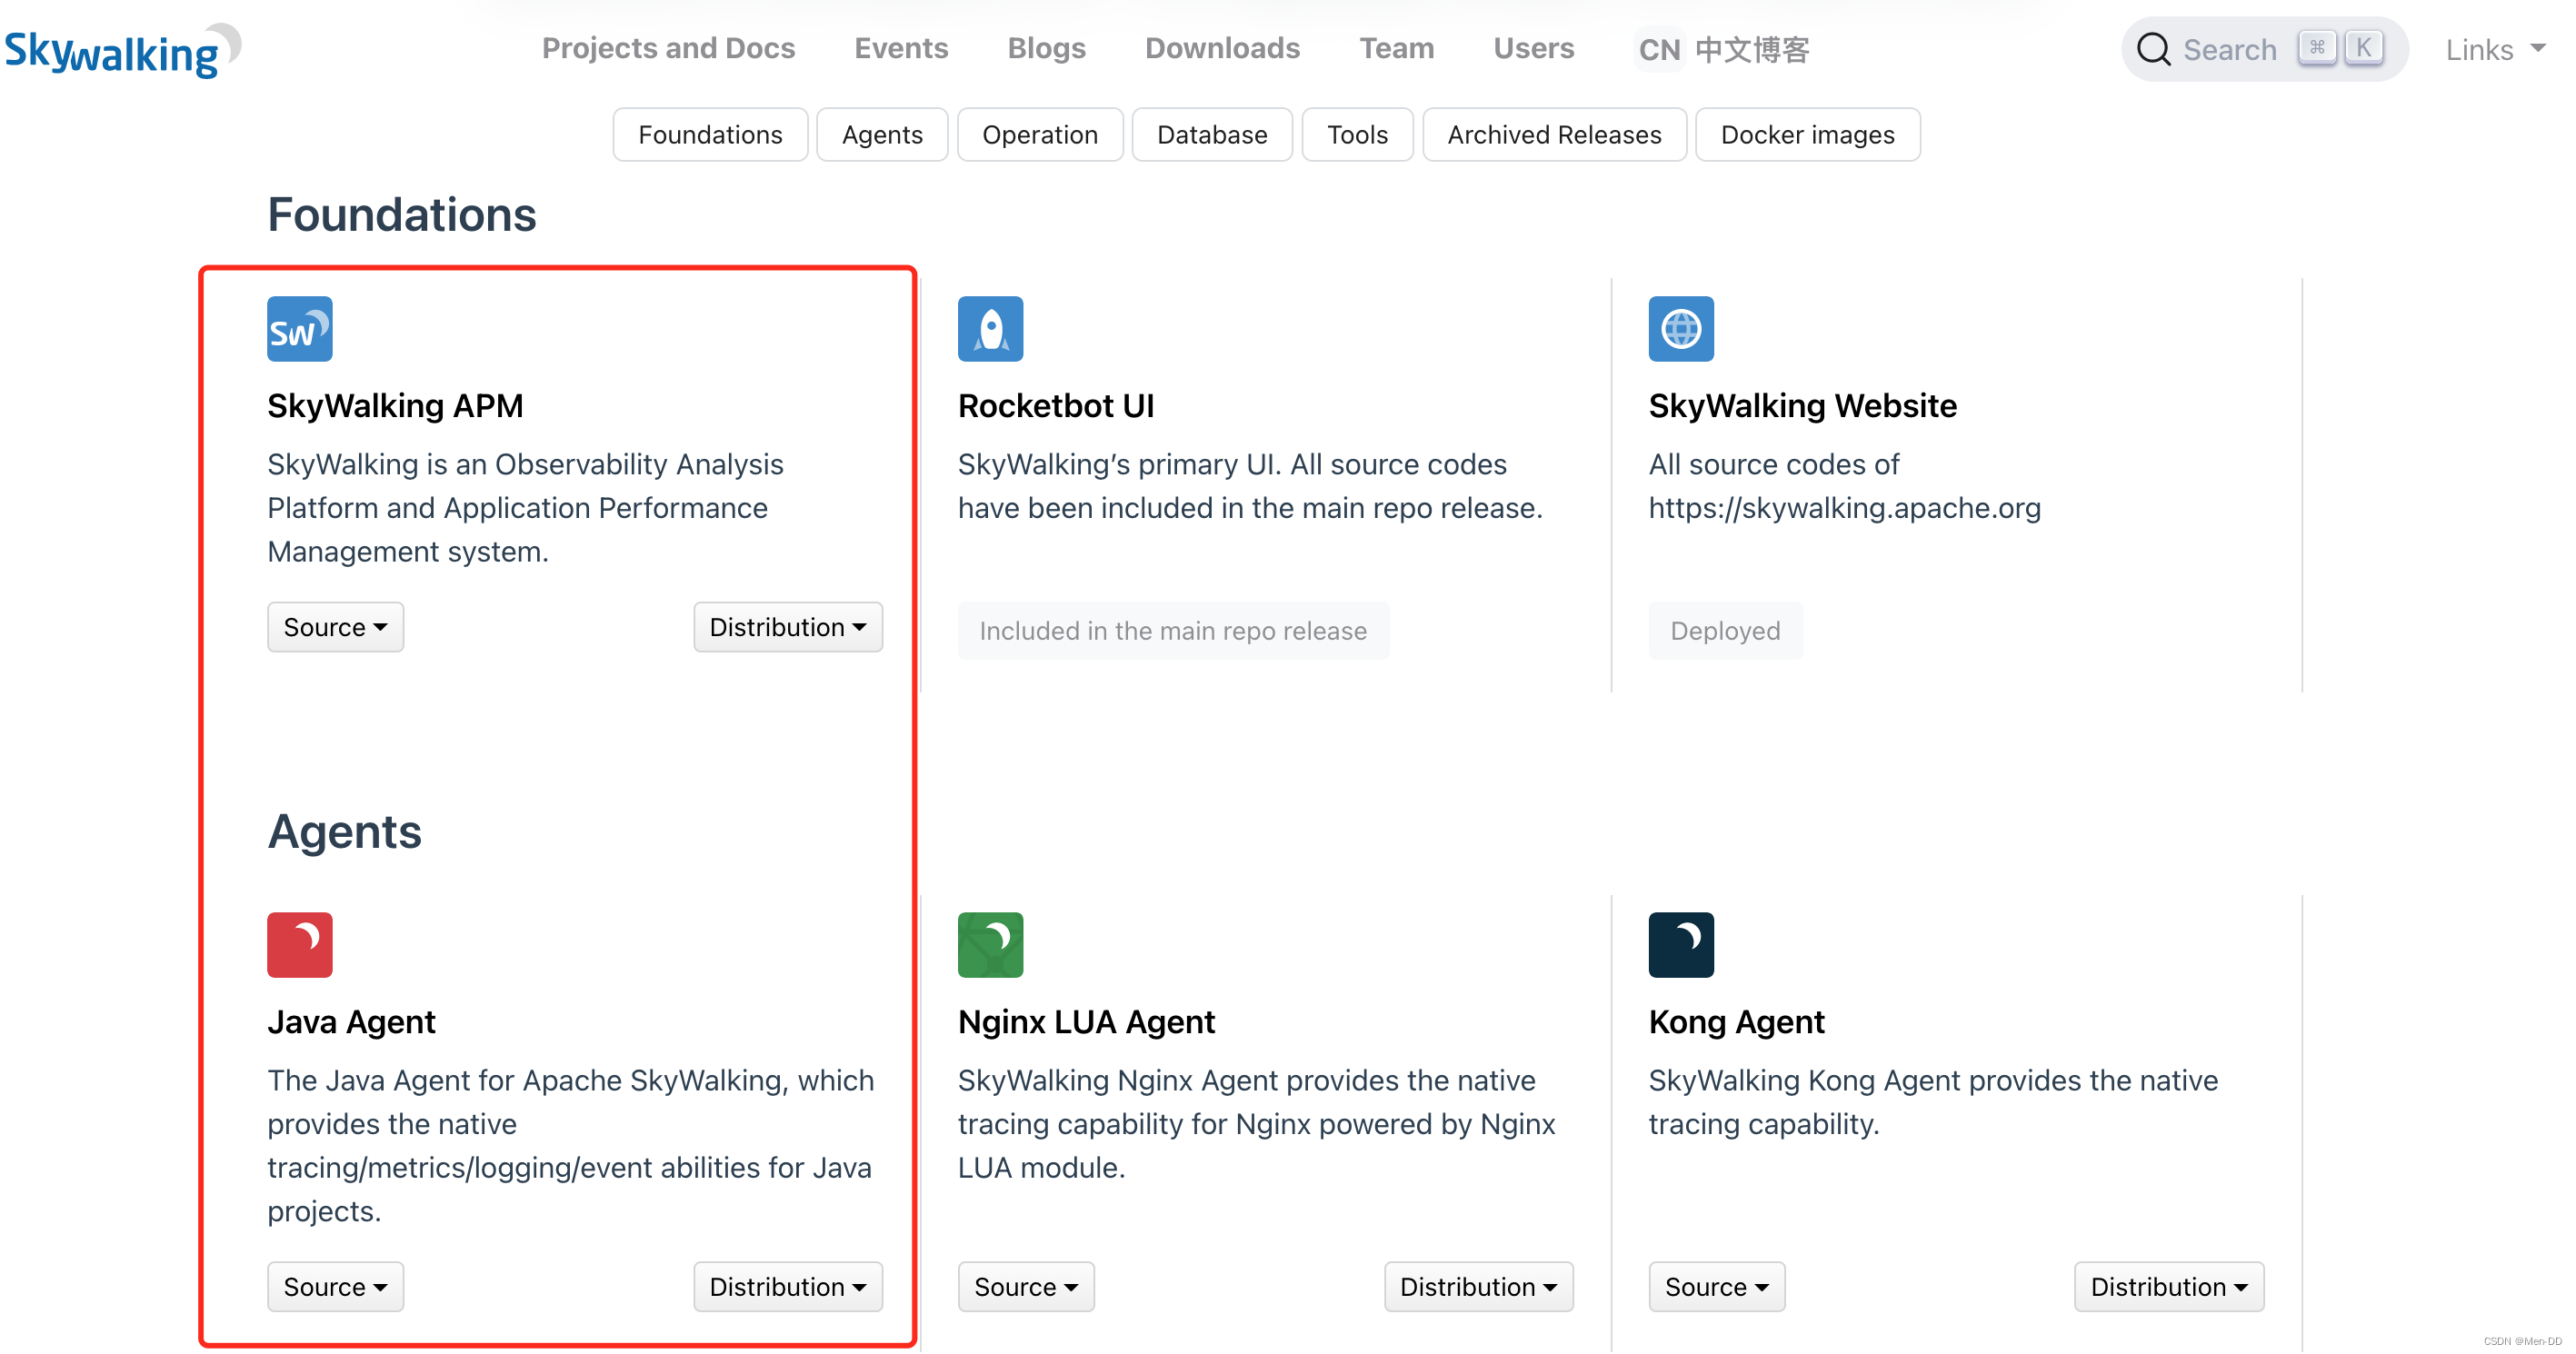Click the Search input field

pos(2264,49)
